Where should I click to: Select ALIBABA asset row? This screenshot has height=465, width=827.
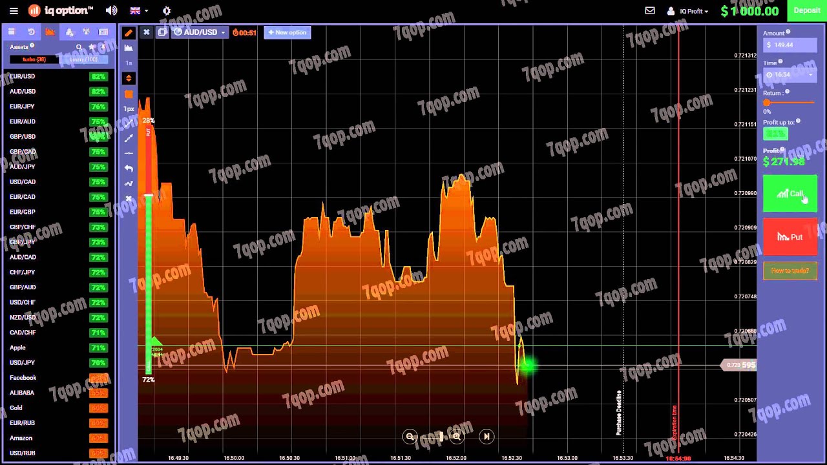(x=58, y=393)
